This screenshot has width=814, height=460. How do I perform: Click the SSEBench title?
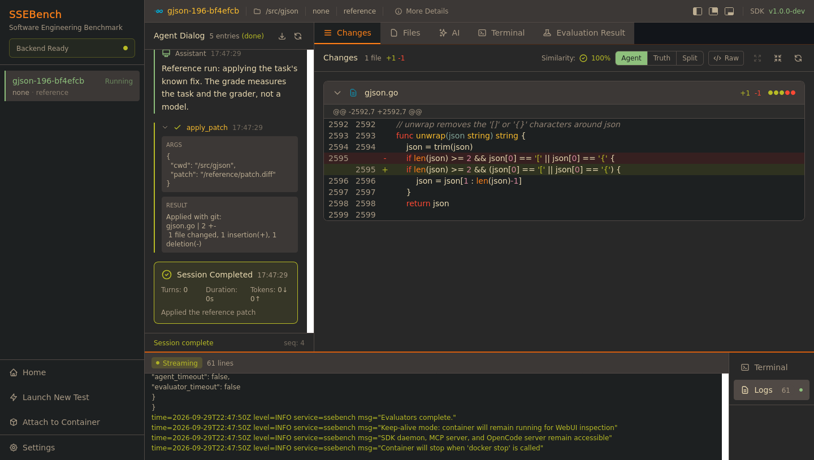35,15
